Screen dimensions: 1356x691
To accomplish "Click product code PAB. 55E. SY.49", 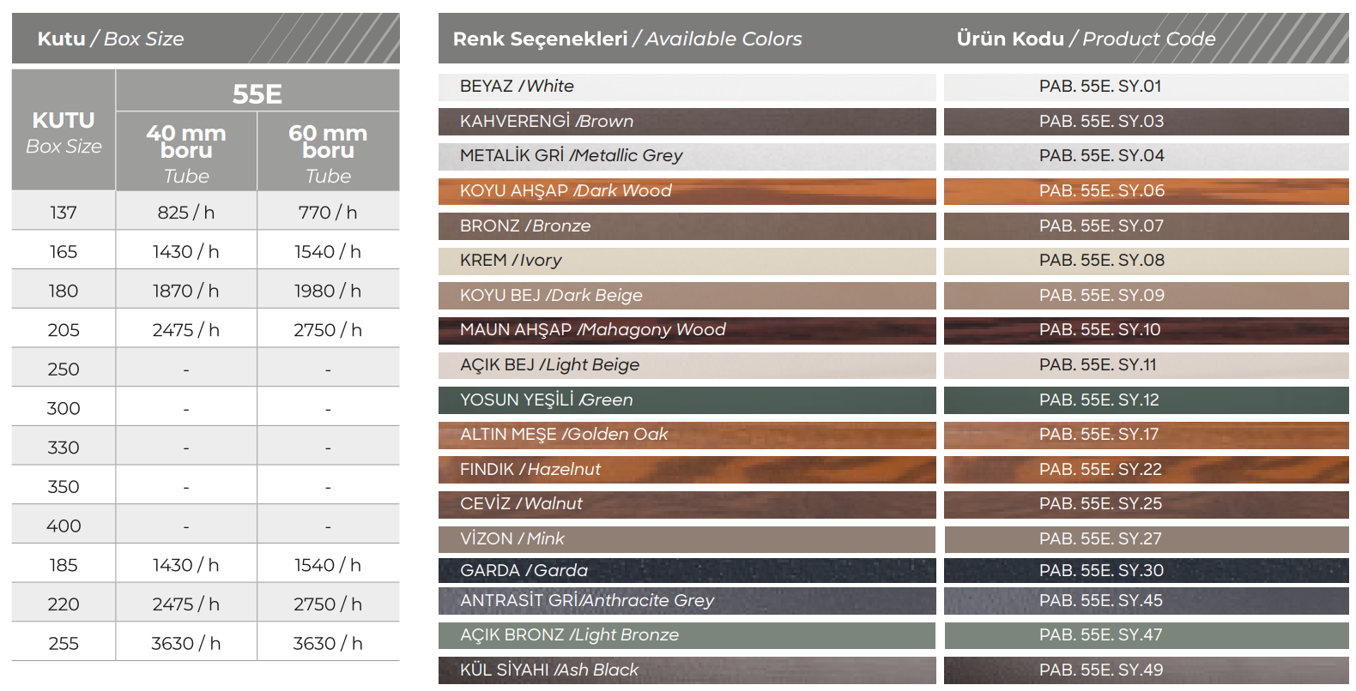I will tap(1101, 670).
